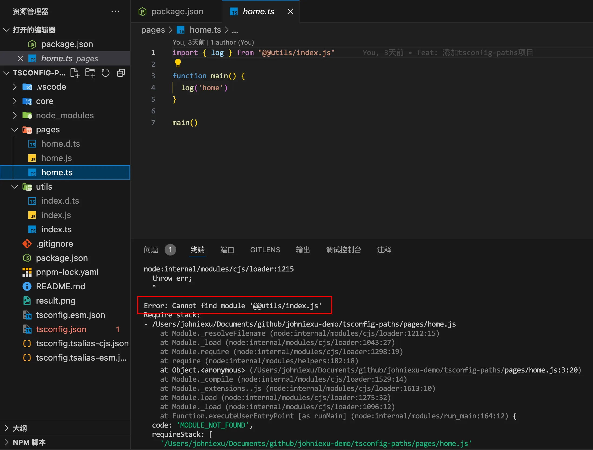Screen dimensions: 593x450
Task: Open explorer more actions ellipsis menu
Action: tap(115, 11)
